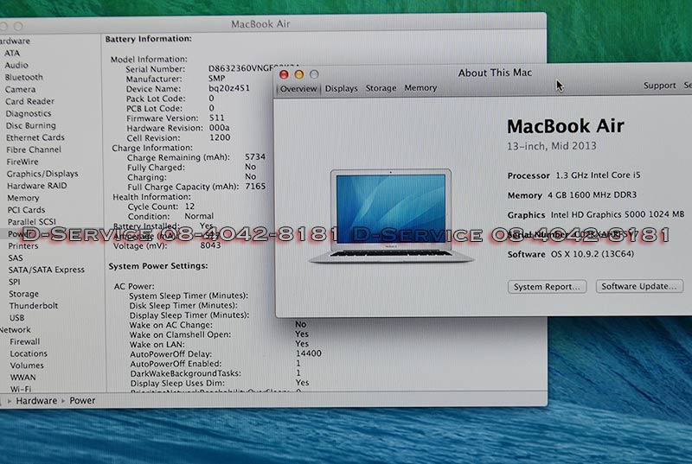Select Ethernet Cards in the sidebar
Image resolution: width=692 pixels, height=464 pixels.
coord(35,137)
